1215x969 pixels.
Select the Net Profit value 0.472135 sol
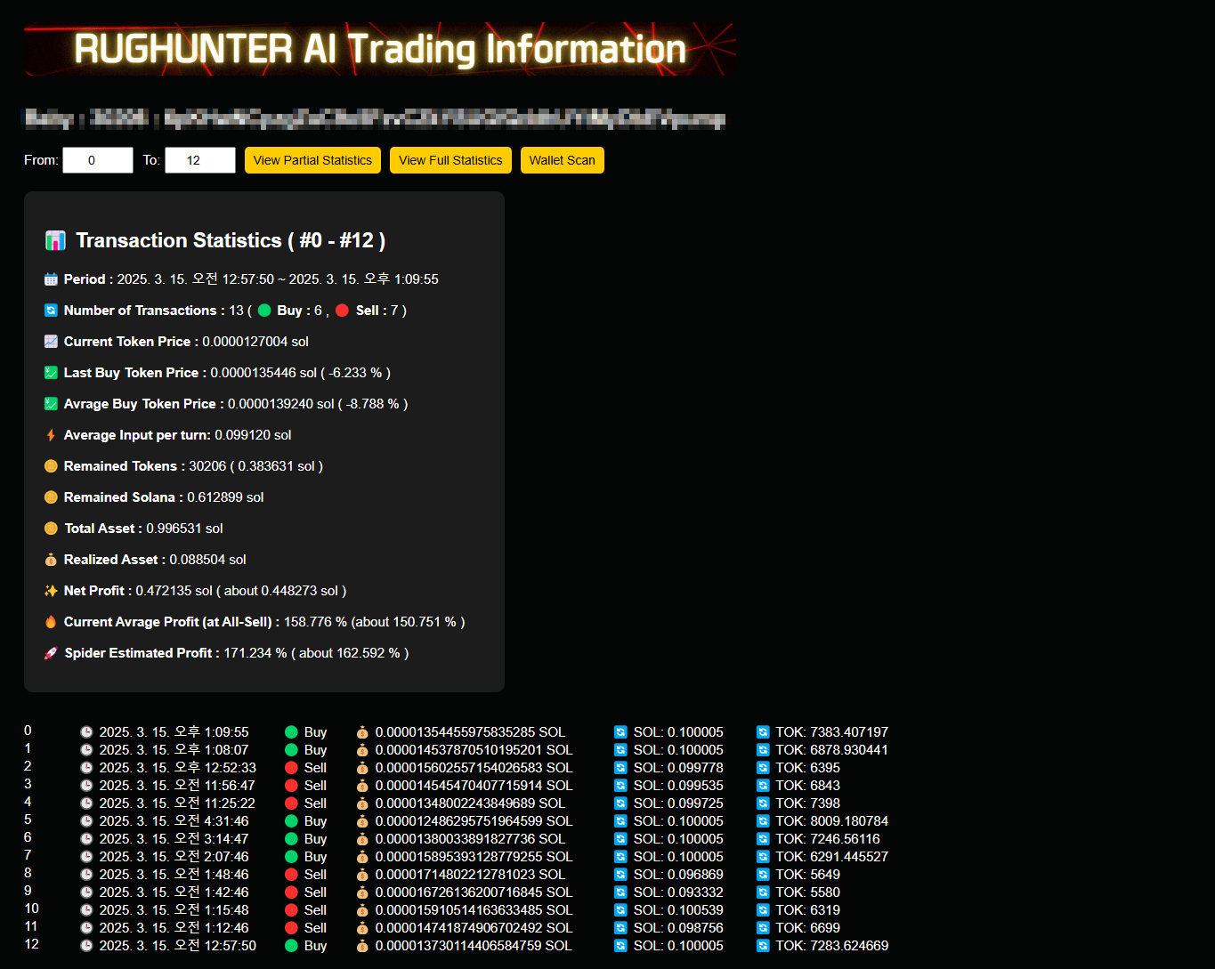pyautogui.click(x=174, y=591)
